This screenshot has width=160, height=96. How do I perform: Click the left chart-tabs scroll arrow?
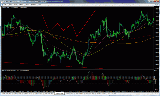tap(156, 93)
